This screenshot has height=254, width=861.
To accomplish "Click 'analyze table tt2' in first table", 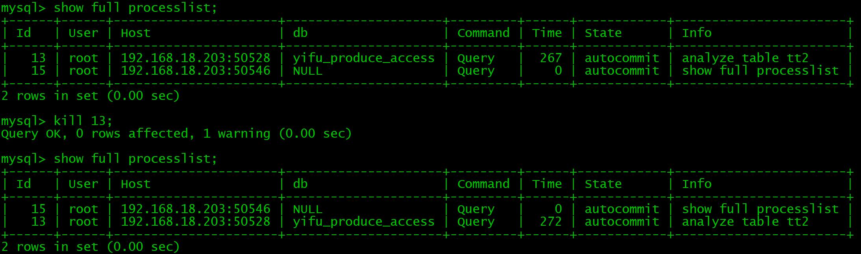I will pyautogui.click(x=745, y=58).
